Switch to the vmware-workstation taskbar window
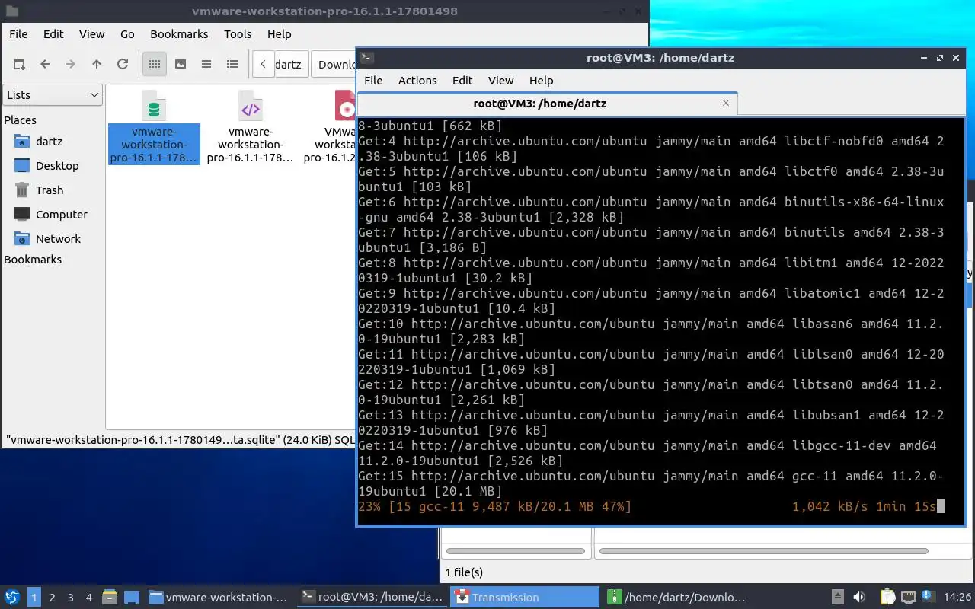The width and height of the screenshot is (975, 609). point(219,598)
